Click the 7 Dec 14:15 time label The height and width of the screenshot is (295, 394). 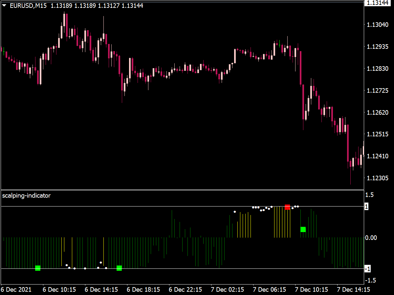354,290
